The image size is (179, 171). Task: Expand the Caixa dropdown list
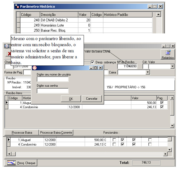pyautogui.click(x=148, y=72)
